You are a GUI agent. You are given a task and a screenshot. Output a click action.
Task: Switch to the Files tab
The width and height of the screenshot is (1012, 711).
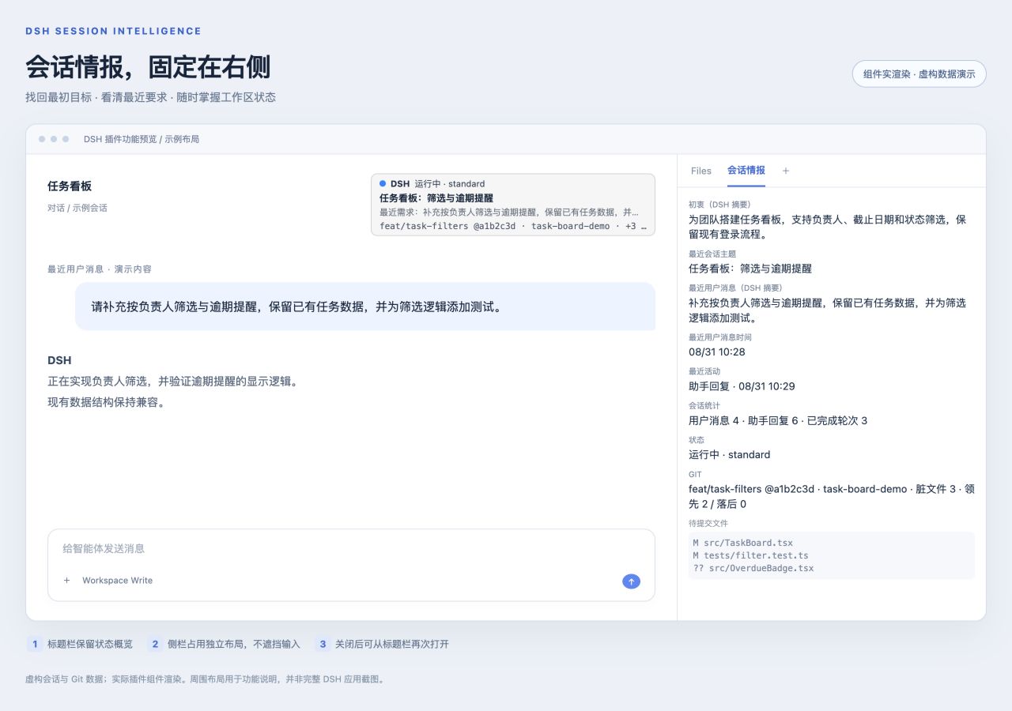[x=701, y=171]
